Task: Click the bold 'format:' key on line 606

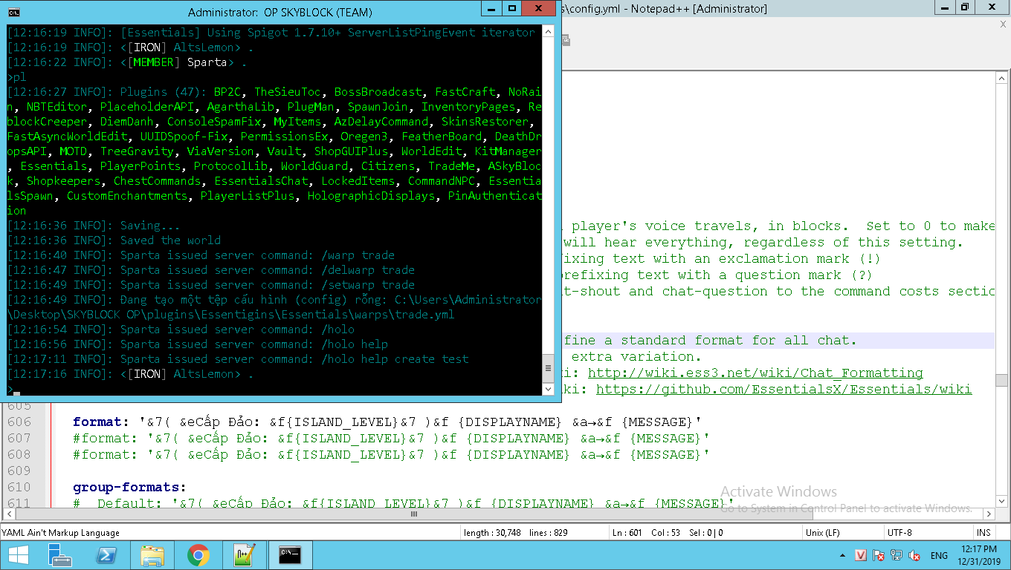Action: [101, 422]
